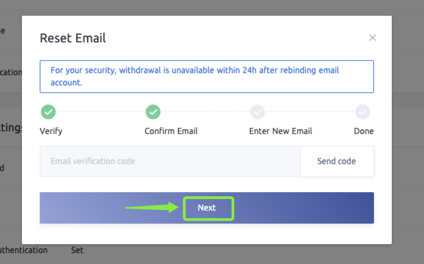Click progress line between Confirm Email and Enter New Email
The image size is (424, 264).
pyautogui.click(x=205, y=112)
